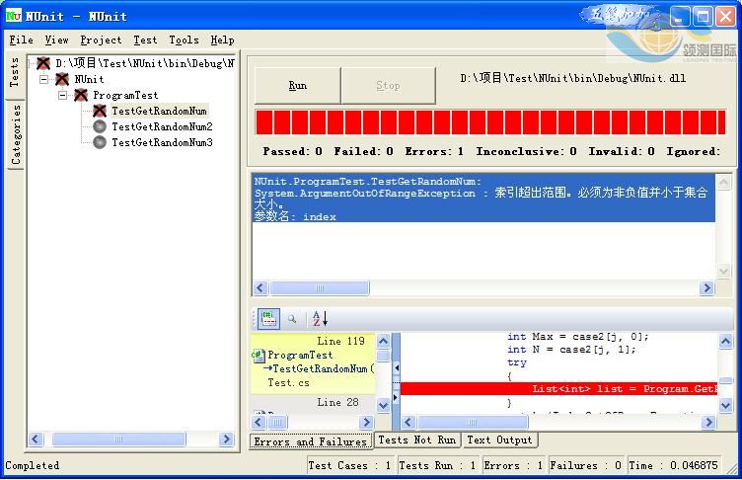Click the right arrow of error list scrollbar
Viewport: 742px width, 480px height.
coord(707,287)
